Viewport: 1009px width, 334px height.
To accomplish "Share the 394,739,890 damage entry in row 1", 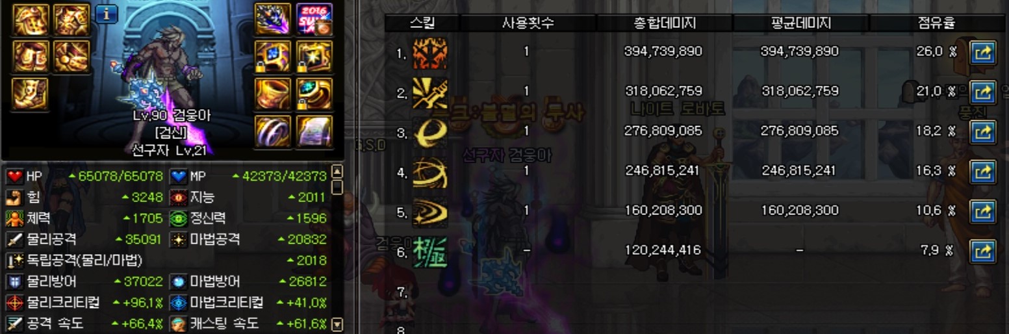I will coord(983,53).
